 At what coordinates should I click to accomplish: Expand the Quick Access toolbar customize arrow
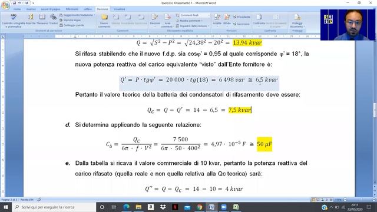33,3
